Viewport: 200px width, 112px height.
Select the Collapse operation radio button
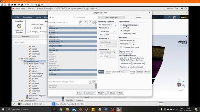(x=121, y=31)
